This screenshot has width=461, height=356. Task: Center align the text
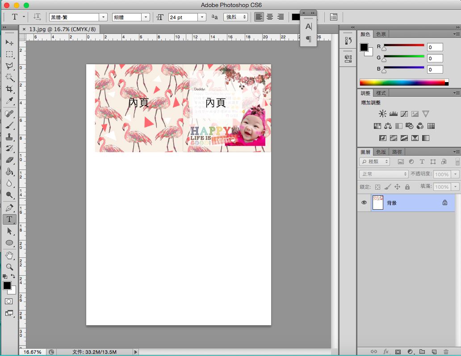pyautogui.click(x=270, y=17)
